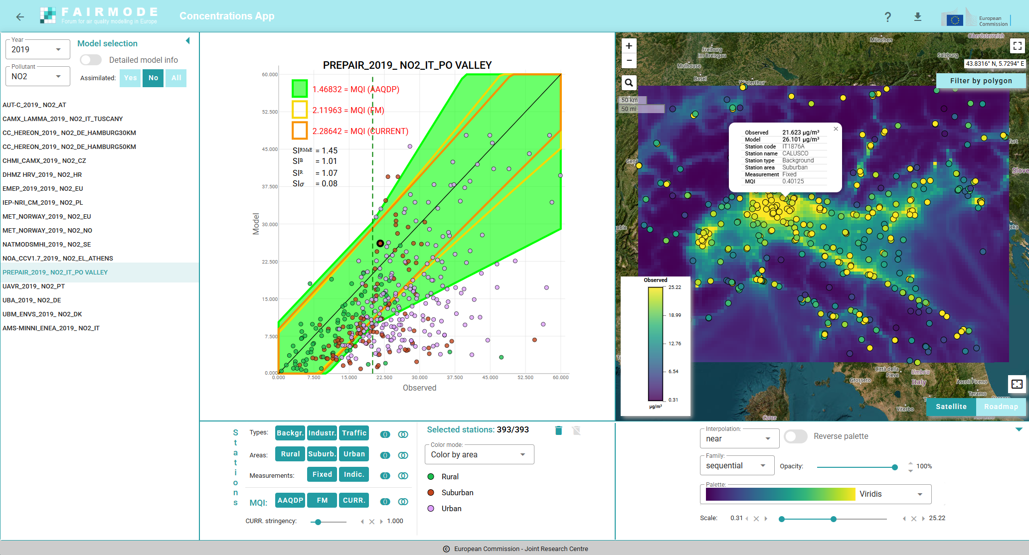Viewport: 1029px width, 555px height.
Task: Toggle Fixed measurements filter
Action: [x=322, y=474]
